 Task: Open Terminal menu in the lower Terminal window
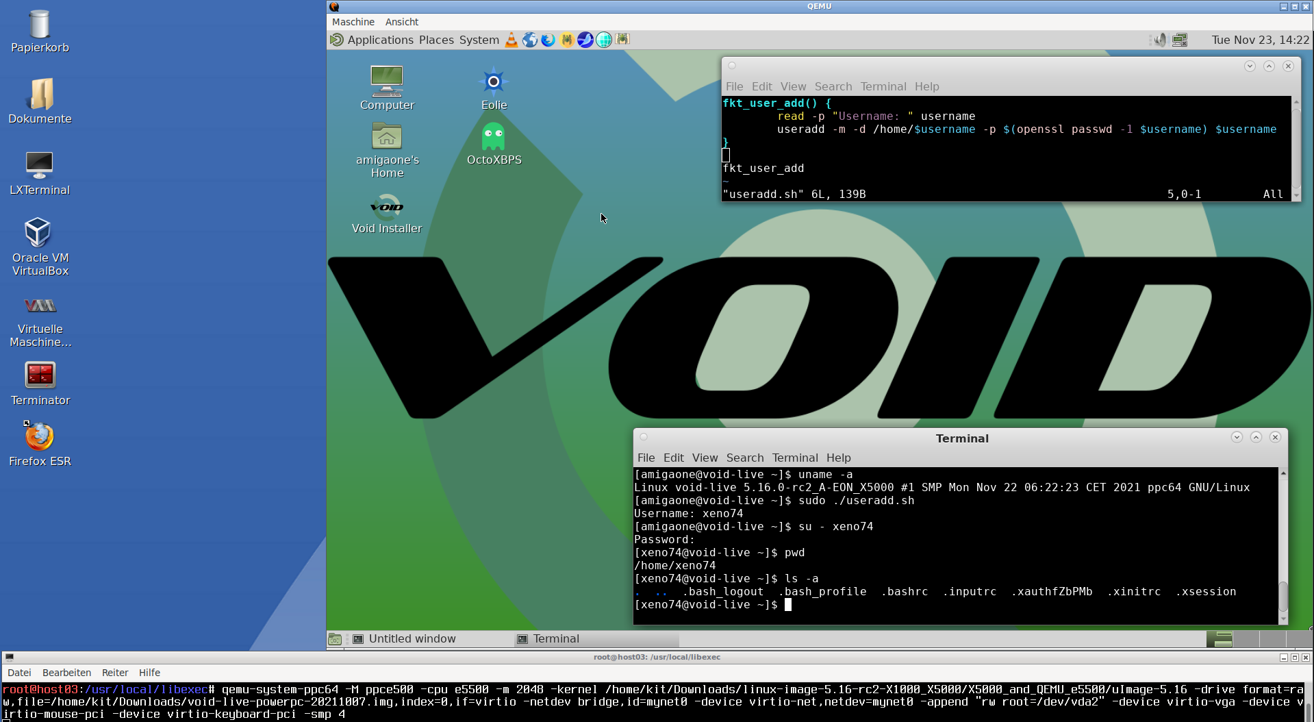(x=795, y=458)
